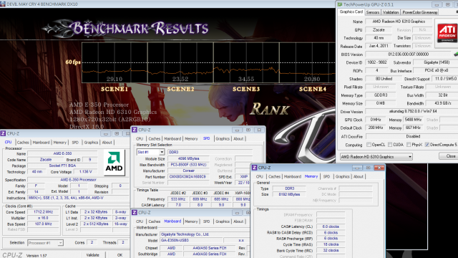The width and height of the screenshot is (458, 258).
Task: Toggle the CUDA checkbox in GPU-Z
Action: [x=390, y=145]
